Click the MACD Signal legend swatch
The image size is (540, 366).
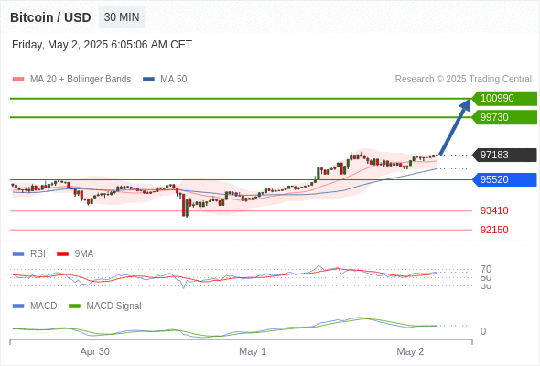(74, 306)
